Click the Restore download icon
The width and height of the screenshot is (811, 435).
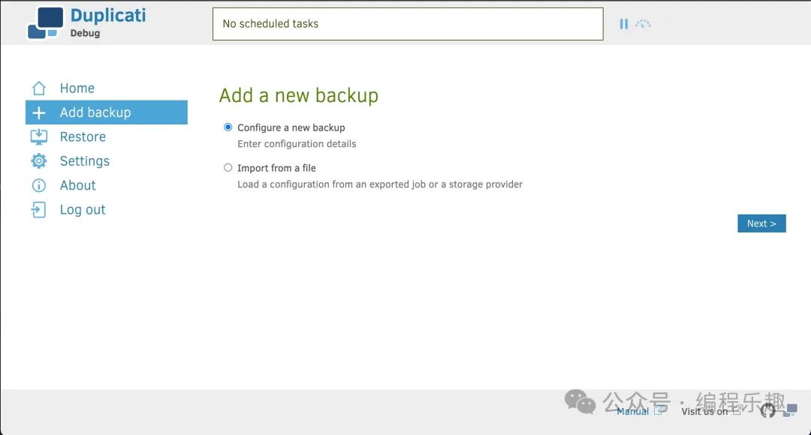[39, 136]
